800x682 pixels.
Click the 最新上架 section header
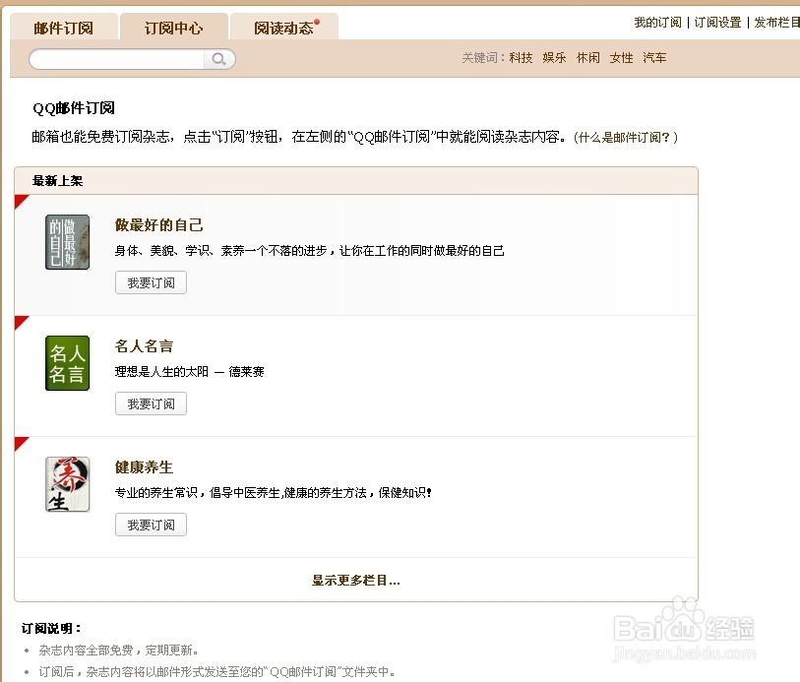point(356,180)
